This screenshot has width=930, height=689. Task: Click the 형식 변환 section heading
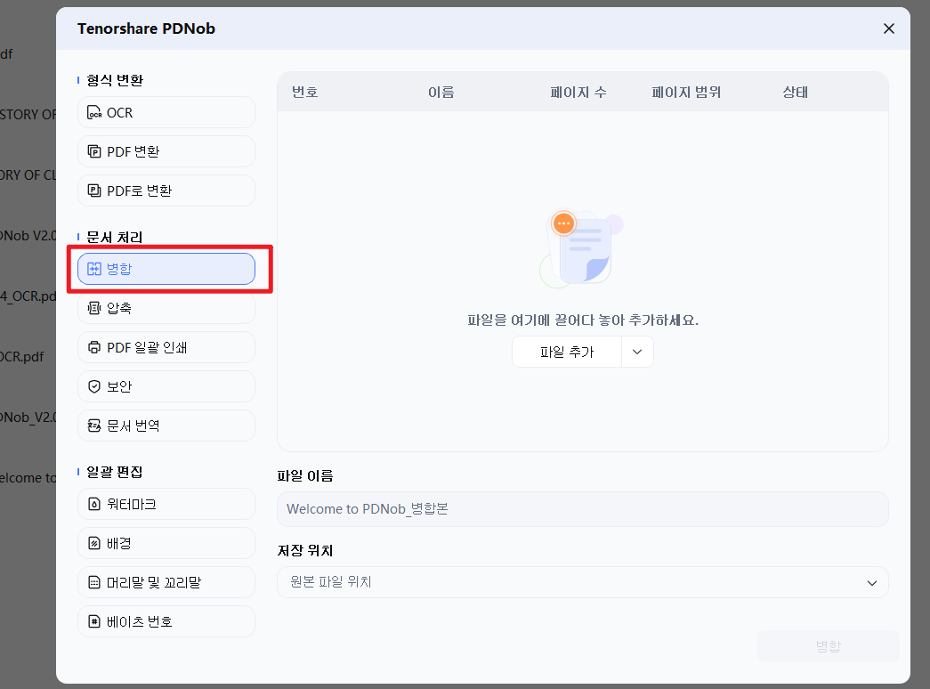(115, 80)
